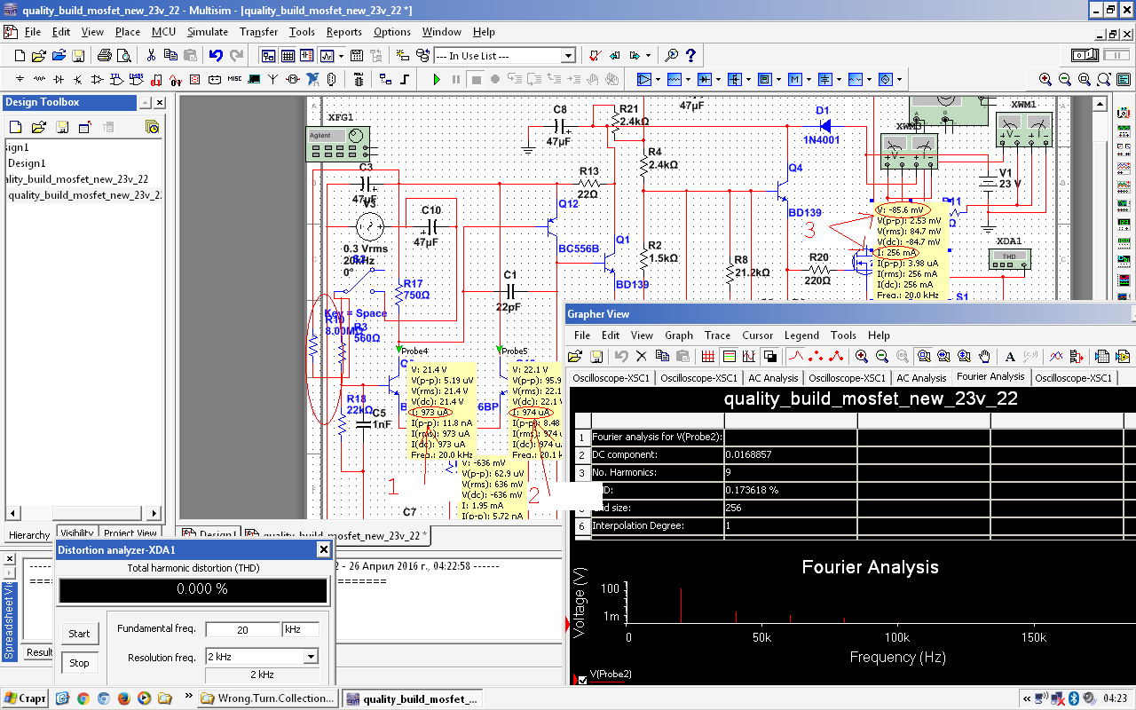Select the Grapher pan hand tool
Viewport: 1136px width, 710px height.
click(984, 356)
